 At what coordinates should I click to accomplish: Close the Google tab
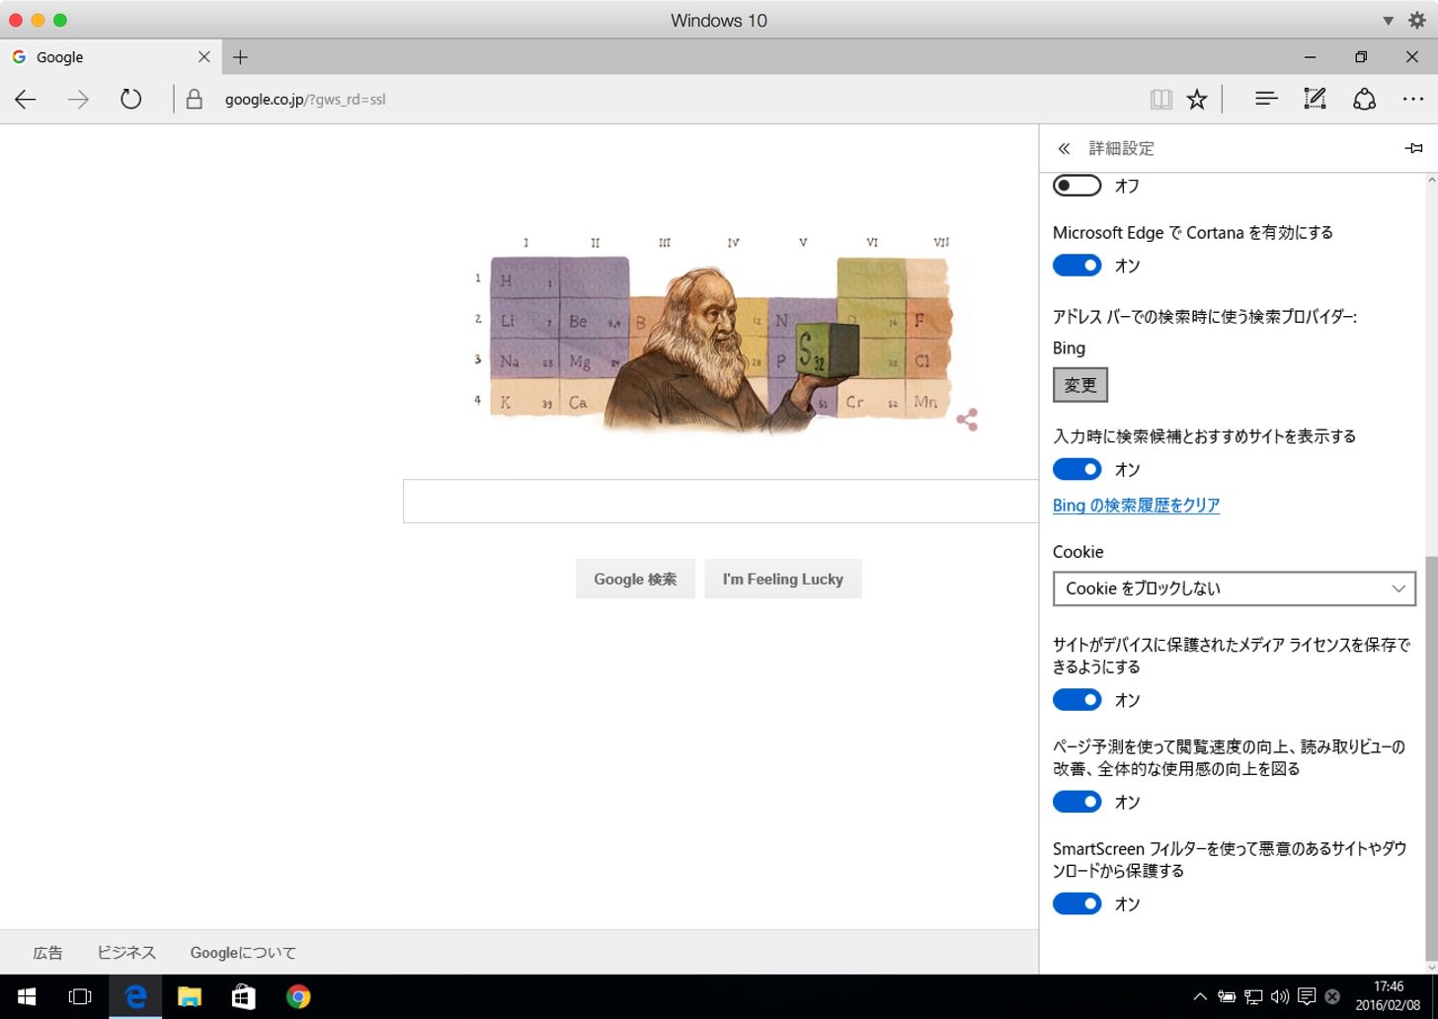pyautogui.click(x=204, y=57)
